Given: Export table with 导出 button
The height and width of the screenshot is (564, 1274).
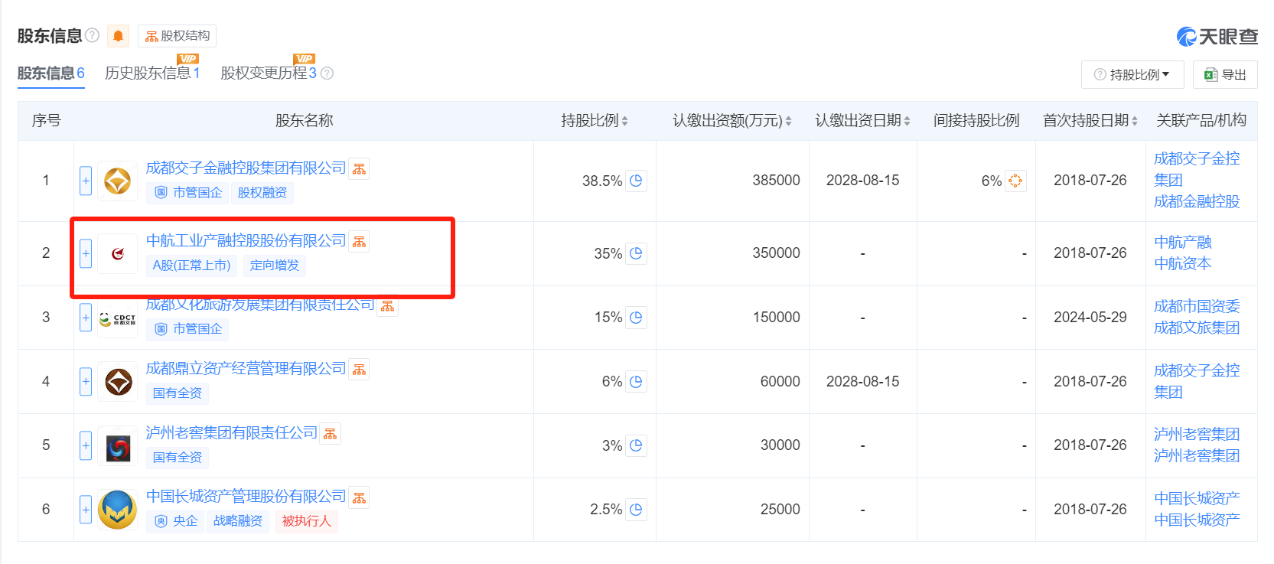Looking at the screenshot, I should (1225, 74).
